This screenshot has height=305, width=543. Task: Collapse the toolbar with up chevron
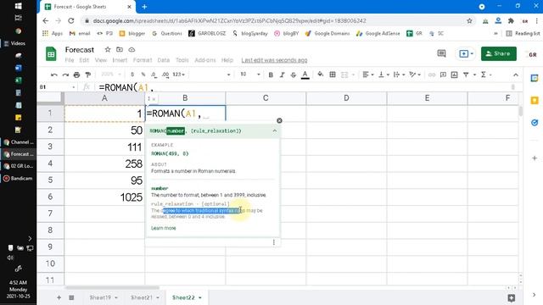click(x=516, y=75)
